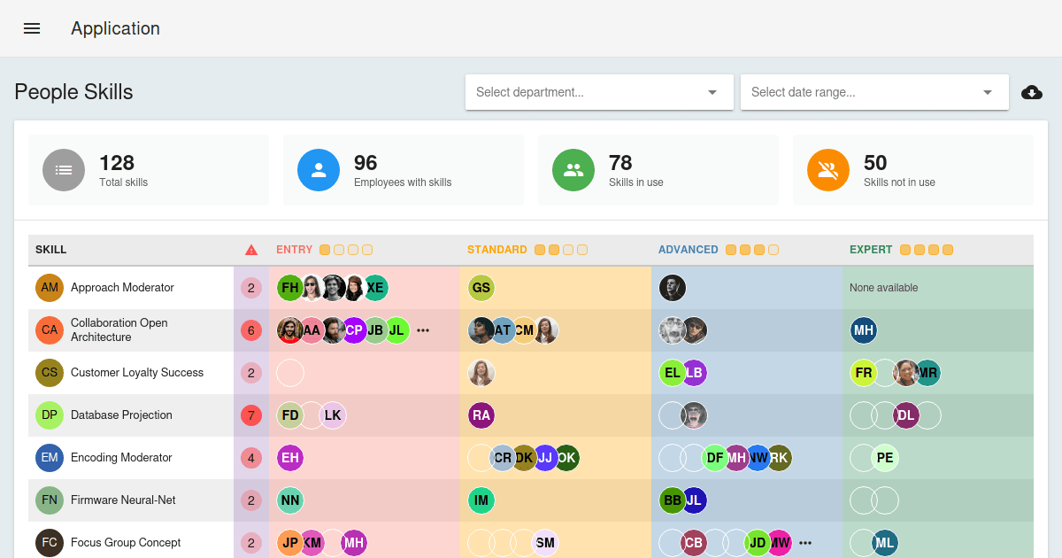Expand the ellipsis avatars for Collaboration Open Architecture
1062x558 pixels.
pos(423,330)
